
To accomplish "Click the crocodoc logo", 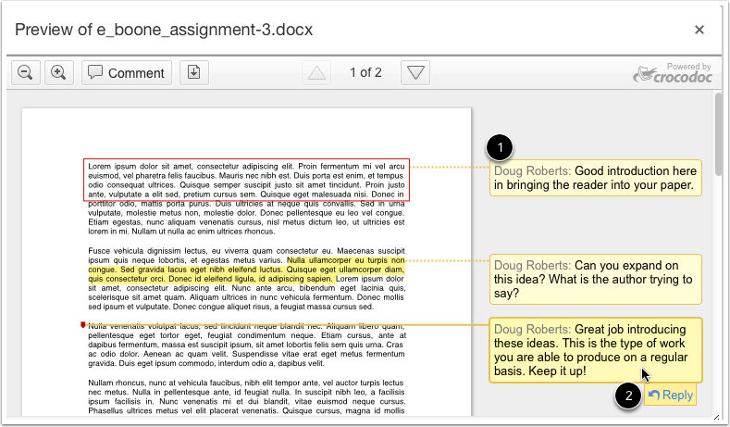I will click(x=673, y=73).
